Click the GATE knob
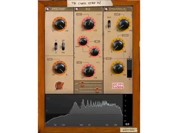 pos(118,69)
